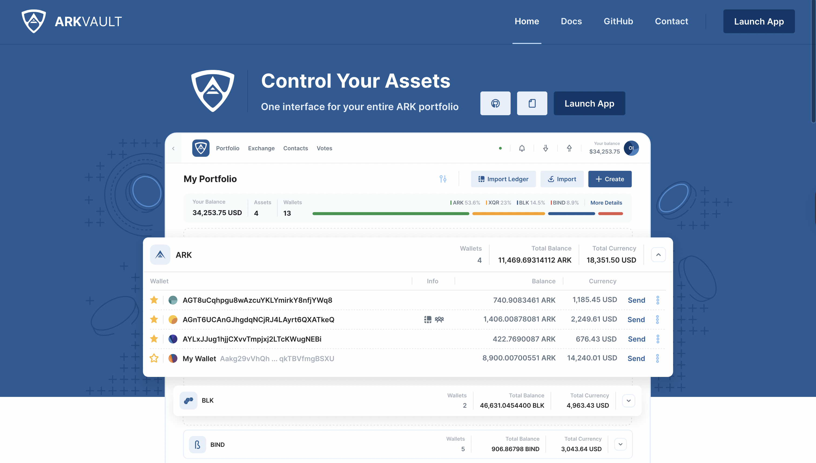Switch to the Exchange tab
This screenshot has width=816, height=463.
click(261, 148)
